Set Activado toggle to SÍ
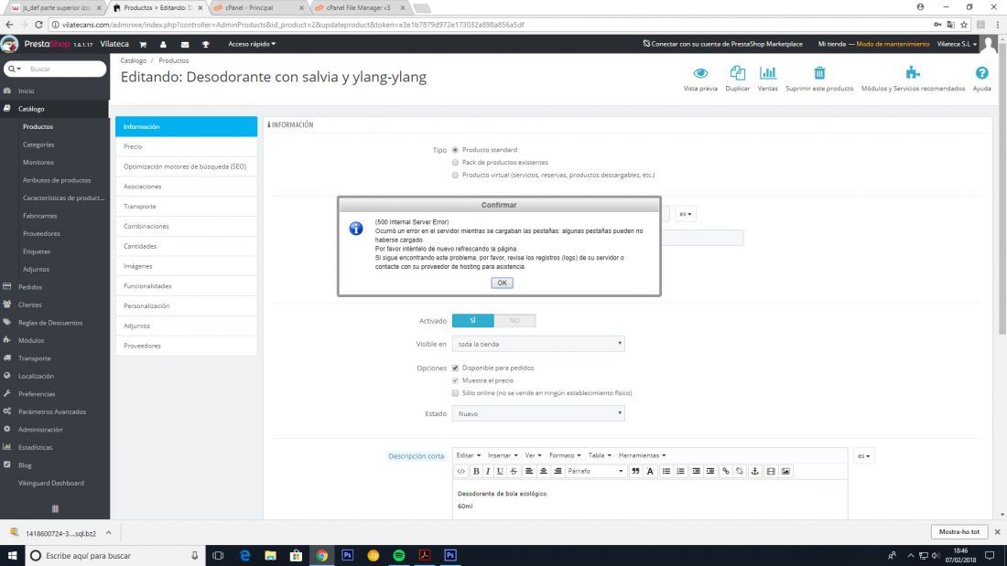Image resolution: width=1007 pixels, height=566 pixels. pyautogui.click(x=472, y=320)
